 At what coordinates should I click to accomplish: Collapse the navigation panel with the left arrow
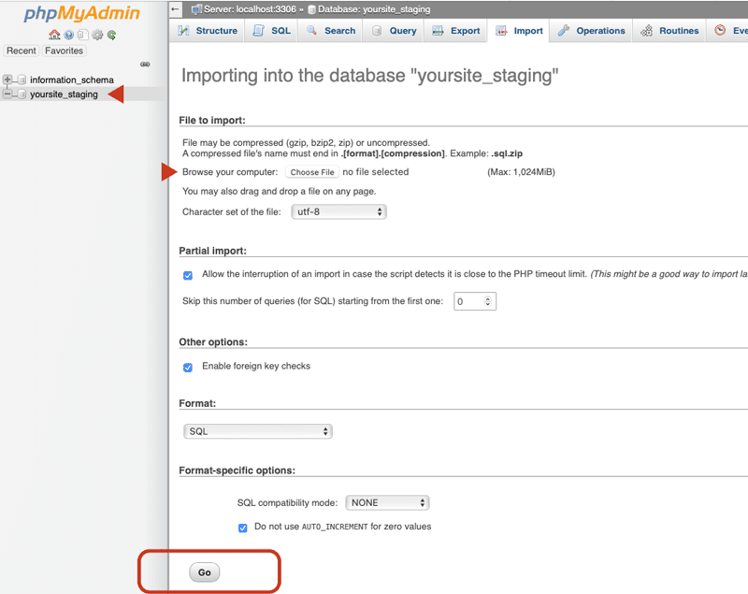coord(175,8)
